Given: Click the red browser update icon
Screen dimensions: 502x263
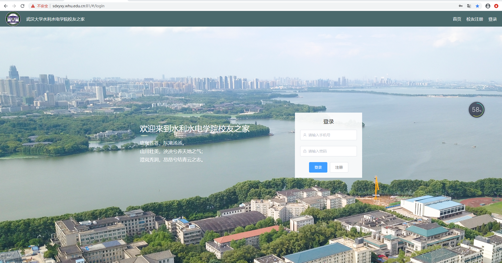Looking at the screenshot, I should point(496,6).
